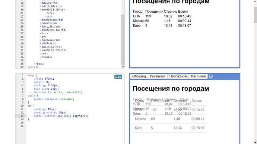Click line number 36 in HTML gutter
This screenshot has width=257, height=144.
pyautogui.click(x=22, y=64)
